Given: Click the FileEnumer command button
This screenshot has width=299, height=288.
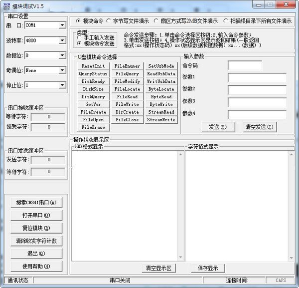Looking at the screenshot, I should [128, 66].
